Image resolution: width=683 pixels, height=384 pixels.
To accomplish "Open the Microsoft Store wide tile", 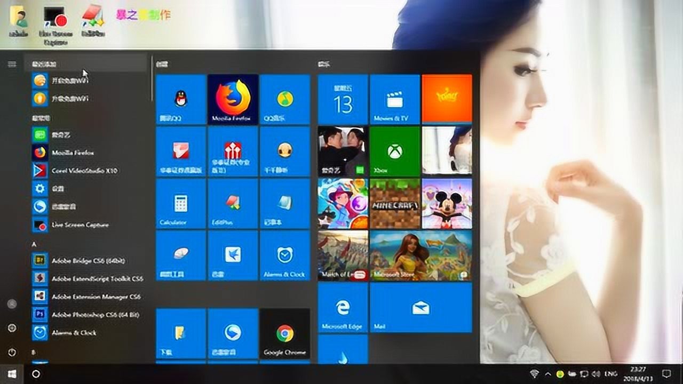I will [421, 255].
